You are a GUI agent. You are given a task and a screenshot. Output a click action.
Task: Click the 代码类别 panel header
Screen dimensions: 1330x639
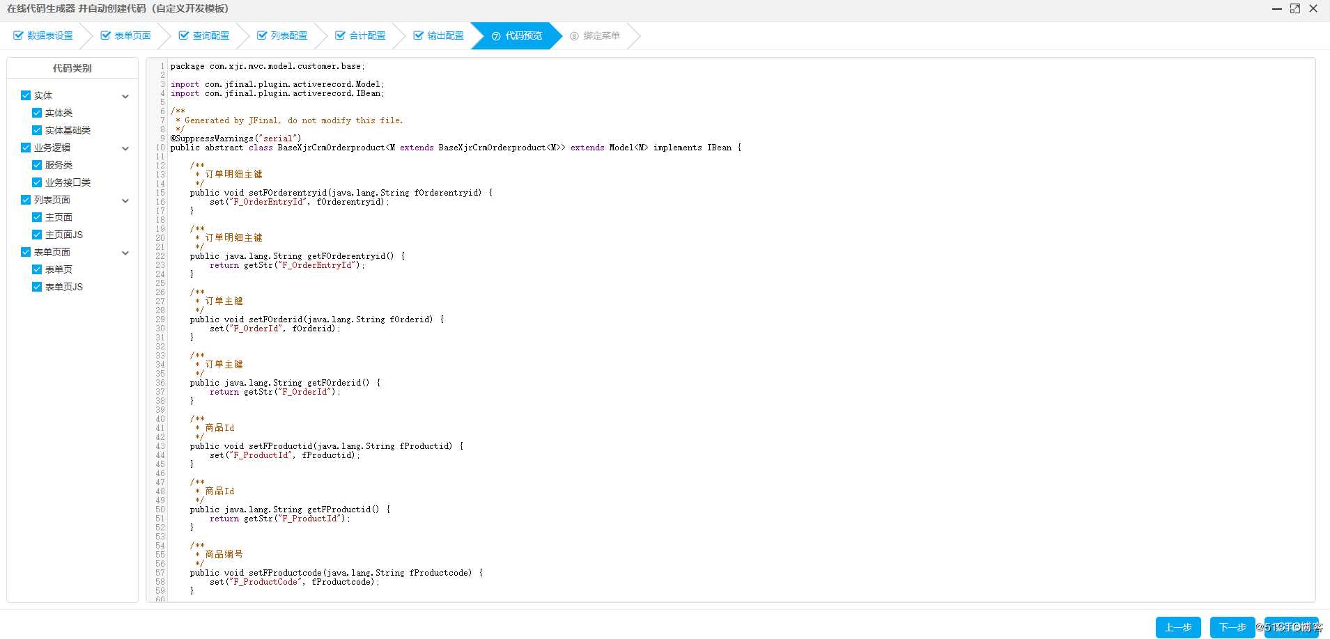pyautogui.click(x=72, y=68)
